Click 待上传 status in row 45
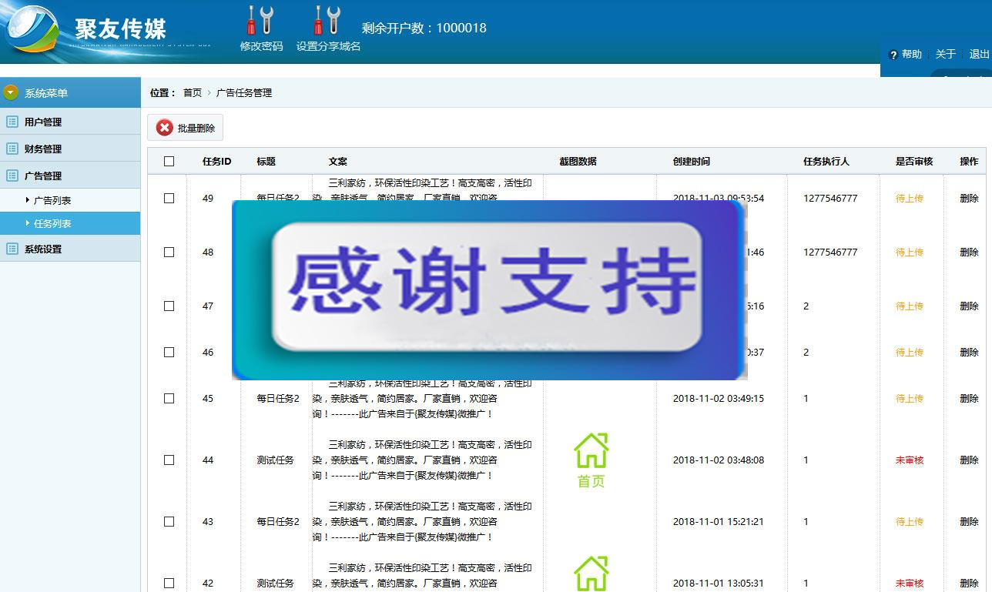Image resolution: width=992 pixels, height=592 pixels. [x=910, y=398]
